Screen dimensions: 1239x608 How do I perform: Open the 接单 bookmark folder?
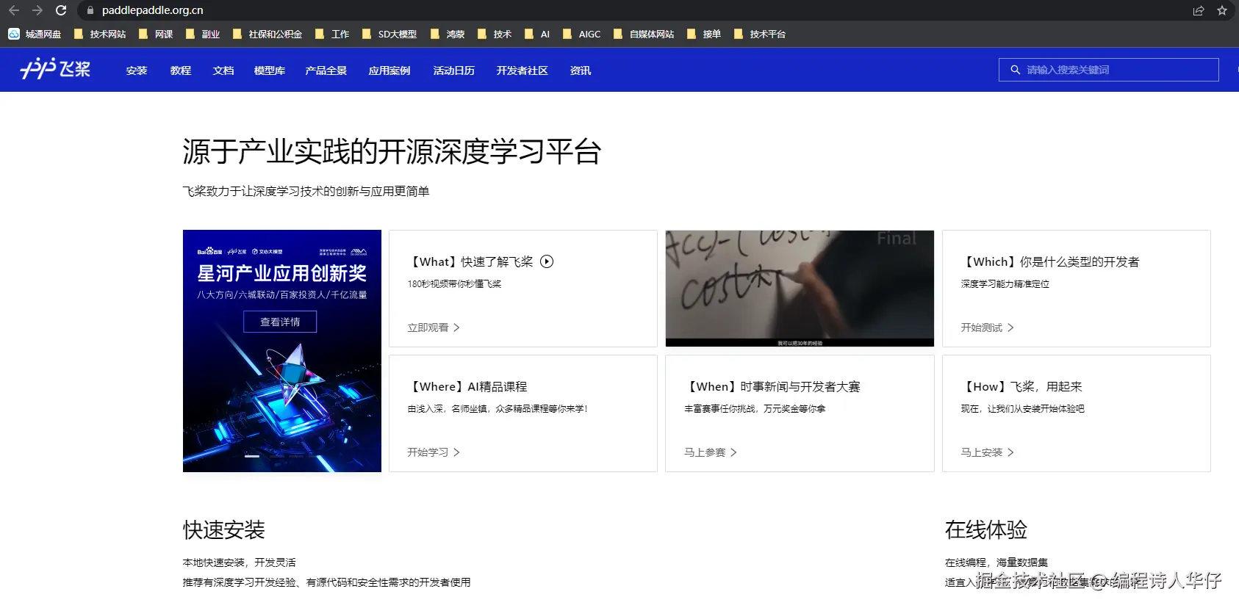coord(704,34)
